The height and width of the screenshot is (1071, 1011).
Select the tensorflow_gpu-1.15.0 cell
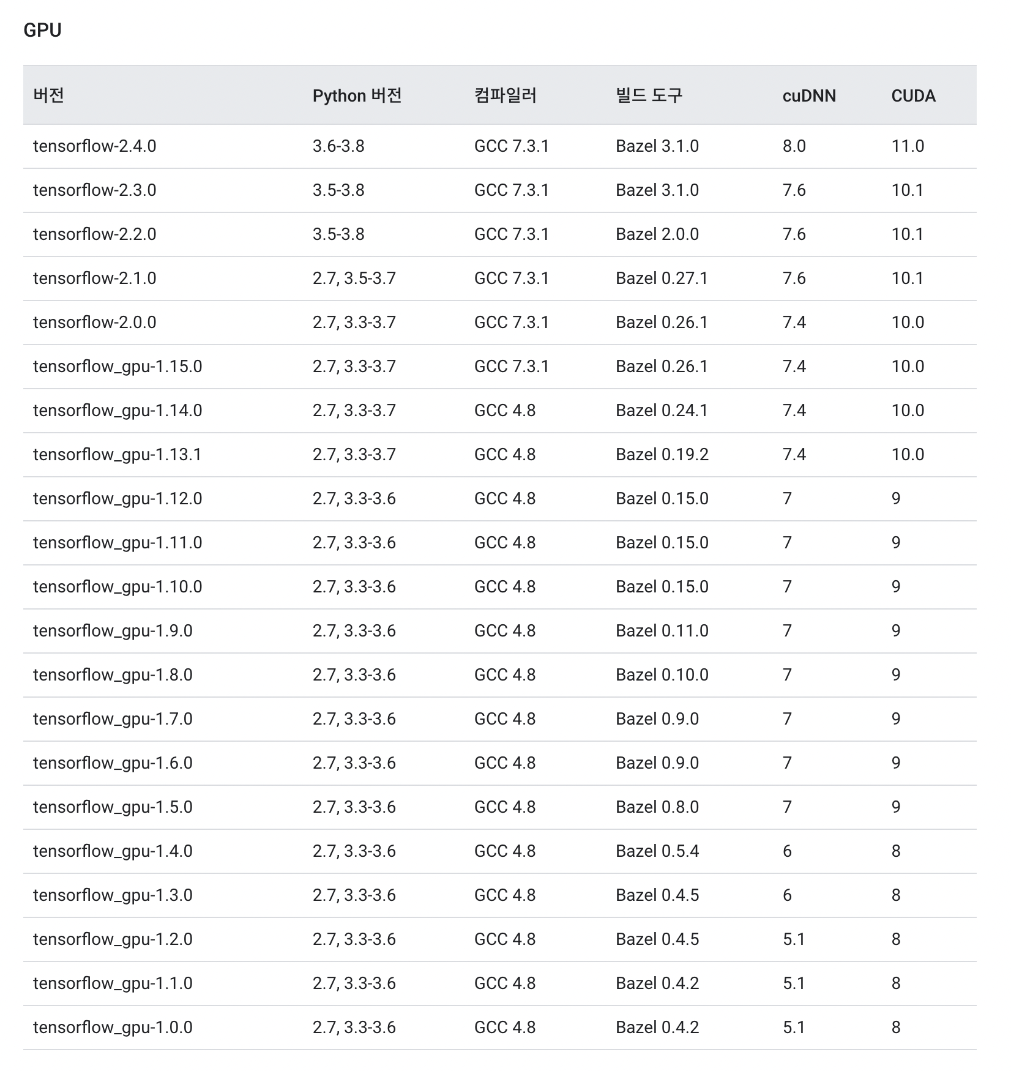click(x=118, y=367)
